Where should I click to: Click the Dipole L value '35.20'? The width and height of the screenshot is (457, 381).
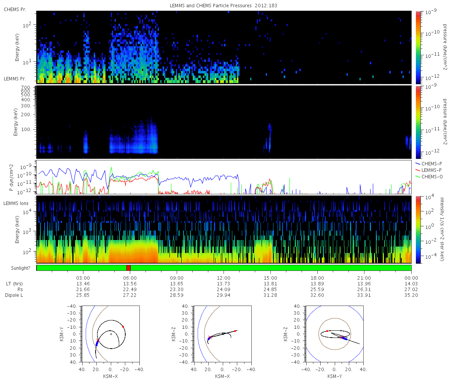pyautogui.click(x=411, y=295)
